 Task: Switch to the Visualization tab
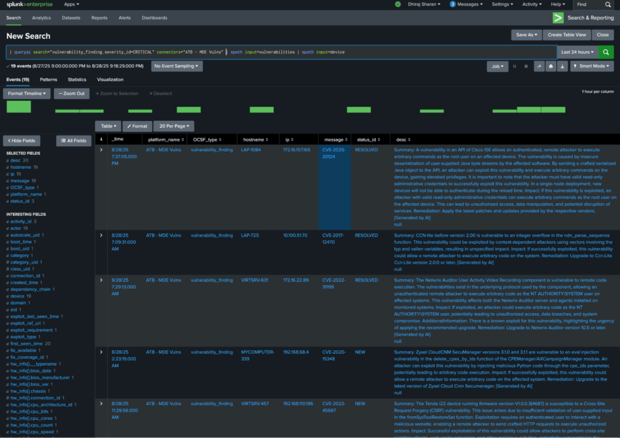pyautogui.click(x=110, y=80)
